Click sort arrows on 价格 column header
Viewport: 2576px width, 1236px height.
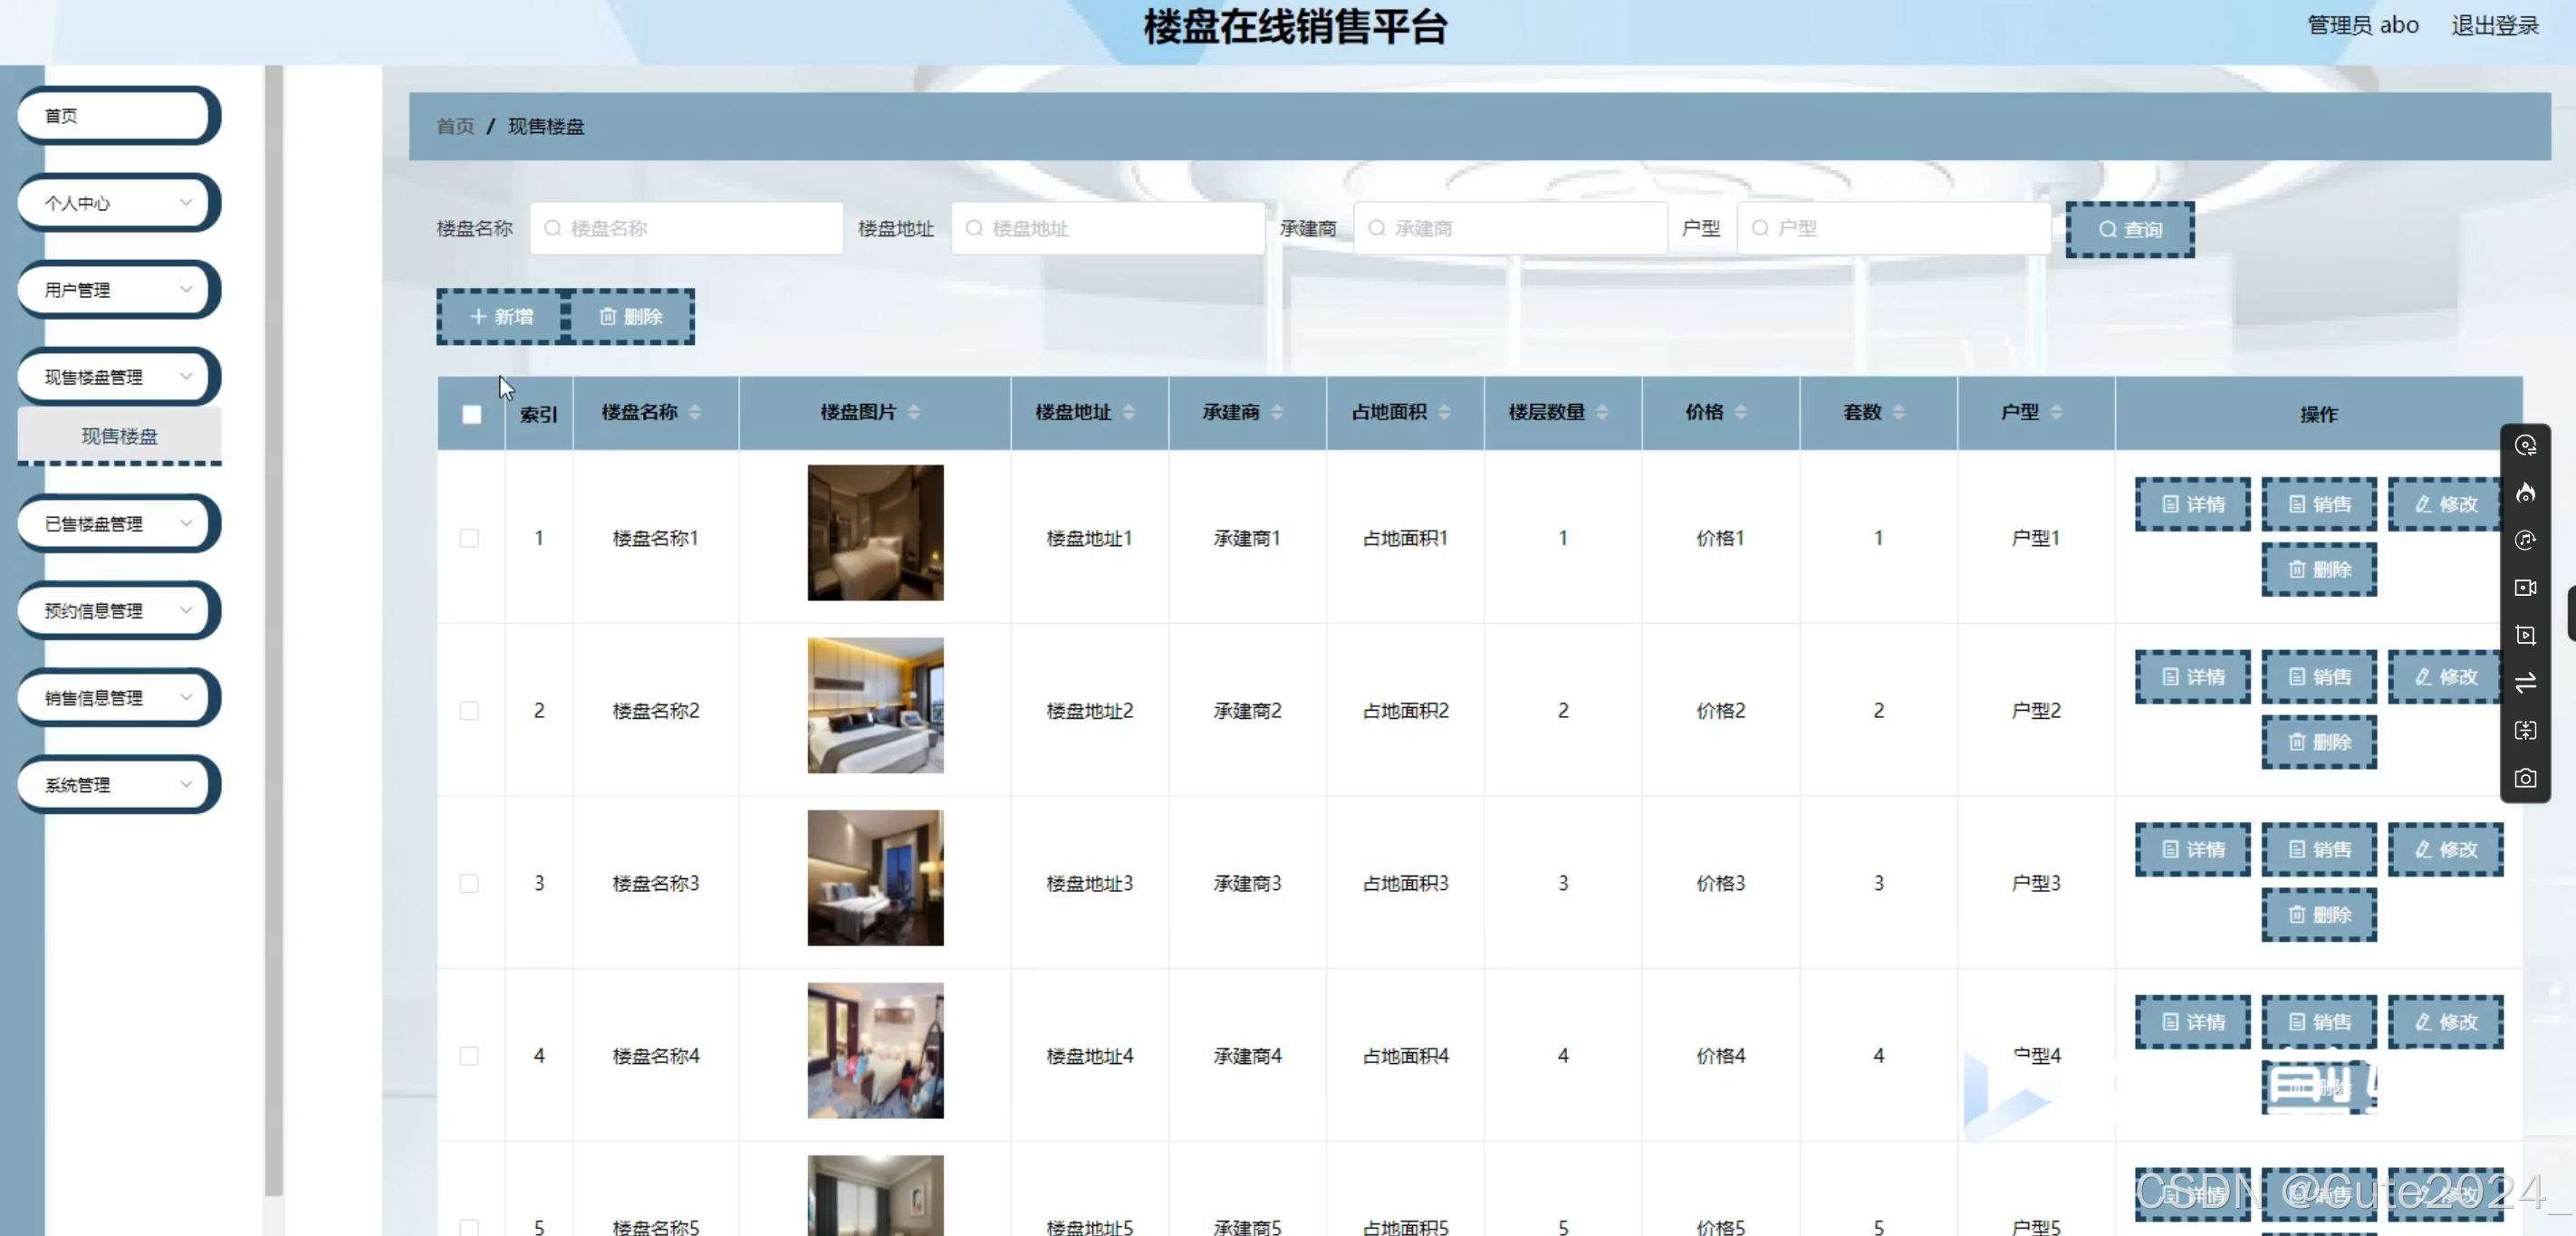coord(1740,412)
